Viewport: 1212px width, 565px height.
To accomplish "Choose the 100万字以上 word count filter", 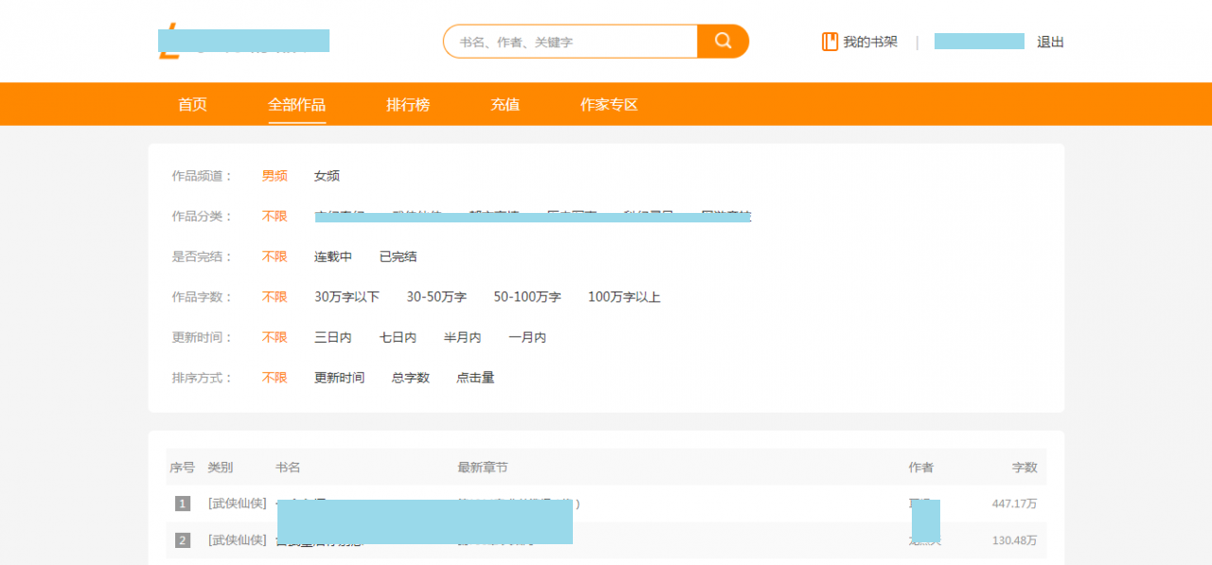I will click(x=624, y=297).
